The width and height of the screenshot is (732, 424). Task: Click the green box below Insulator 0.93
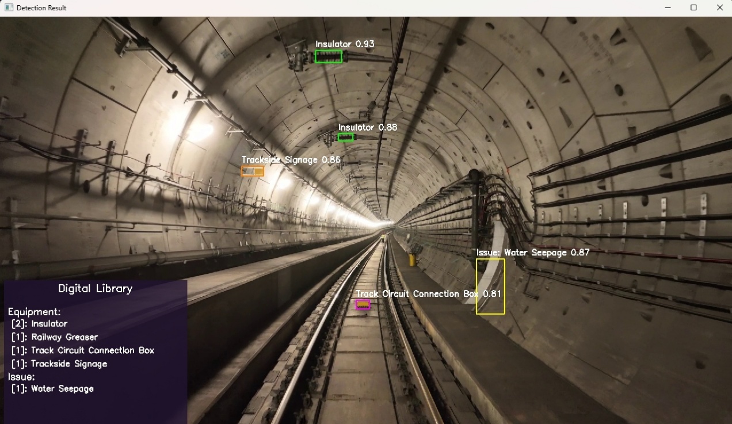[329, 56]
